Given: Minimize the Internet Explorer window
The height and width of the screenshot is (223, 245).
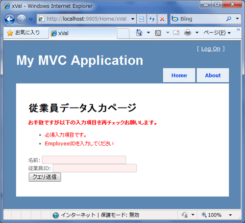Looking at the screenshot, I should coord(206,4).
